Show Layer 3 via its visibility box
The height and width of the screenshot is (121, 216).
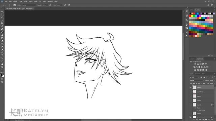pos(191,100)
